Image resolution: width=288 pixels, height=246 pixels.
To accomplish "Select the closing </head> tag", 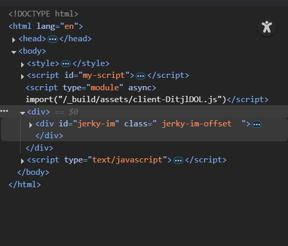I will click(75, 39).
